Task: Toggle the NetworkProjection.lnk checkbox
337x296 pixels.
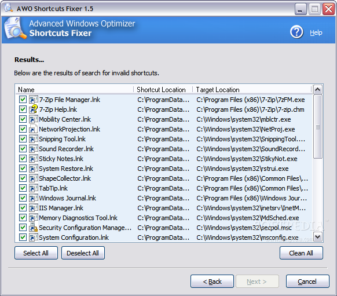Action: click(x=23, y=129)
